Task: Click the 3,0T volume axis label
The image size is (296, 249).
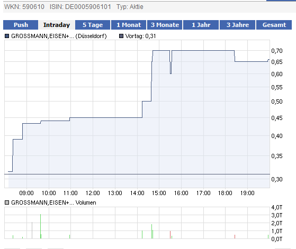Action: coord(277,215)
